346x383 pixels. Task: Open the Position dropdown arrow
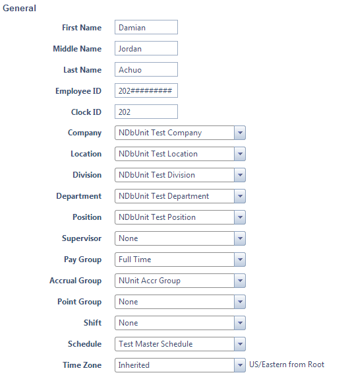coord(240,217)
